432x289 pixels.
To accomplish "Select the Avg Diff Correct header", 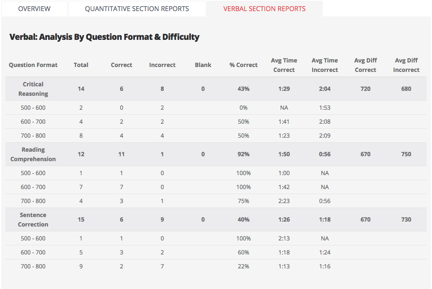I will [365, 65].
